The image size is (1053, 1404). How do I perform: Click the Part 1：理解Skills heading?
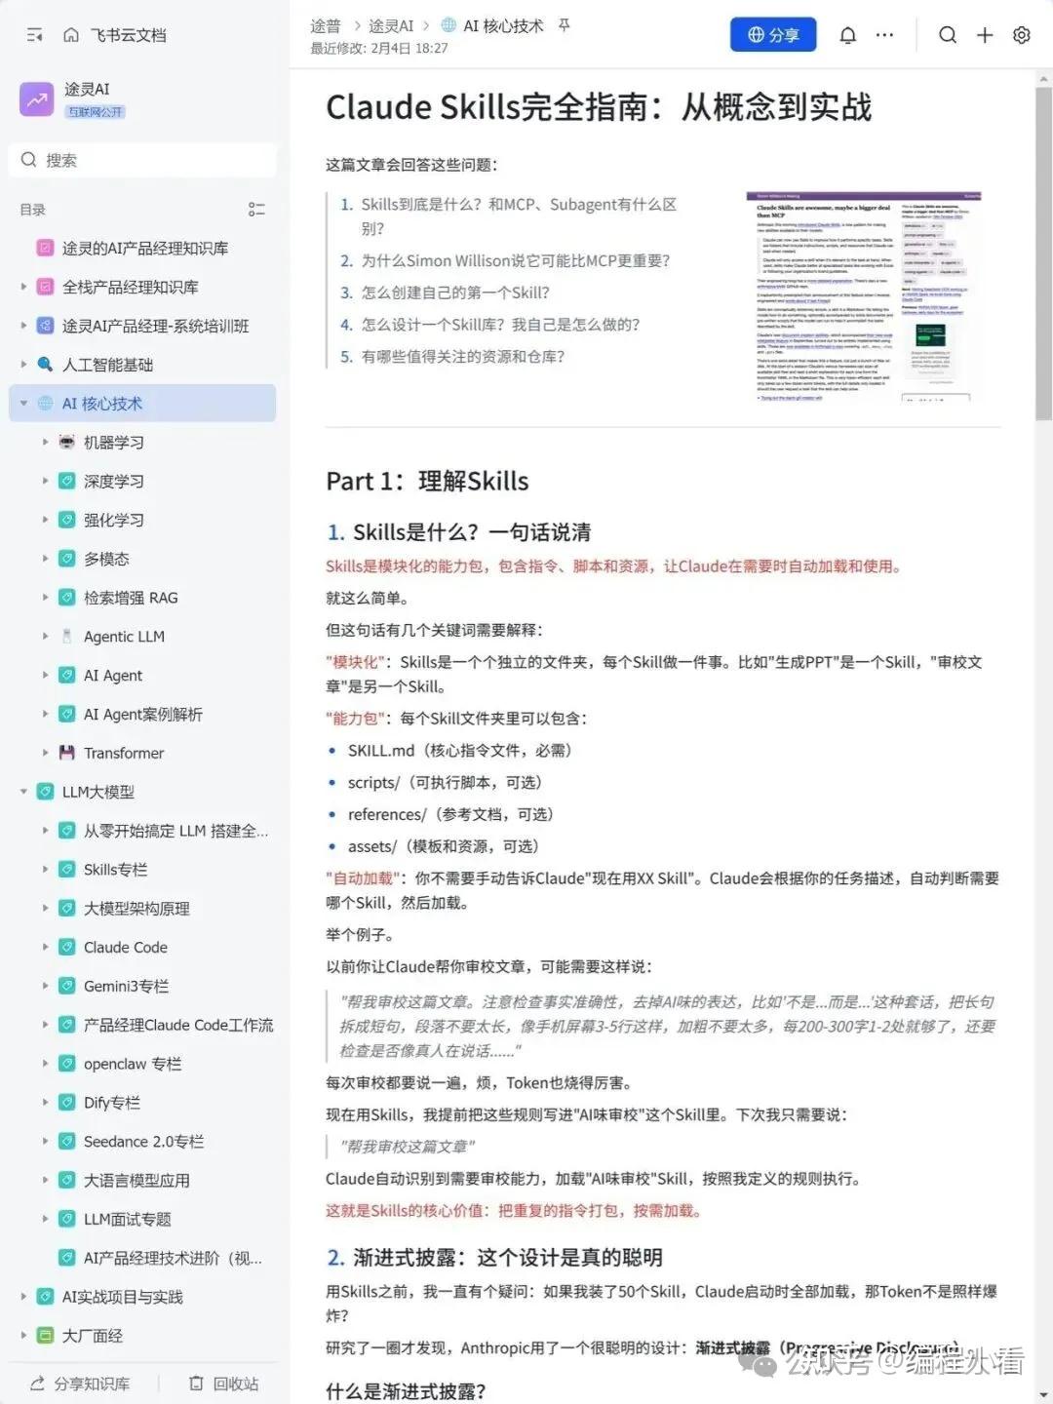tap(427, 481)
